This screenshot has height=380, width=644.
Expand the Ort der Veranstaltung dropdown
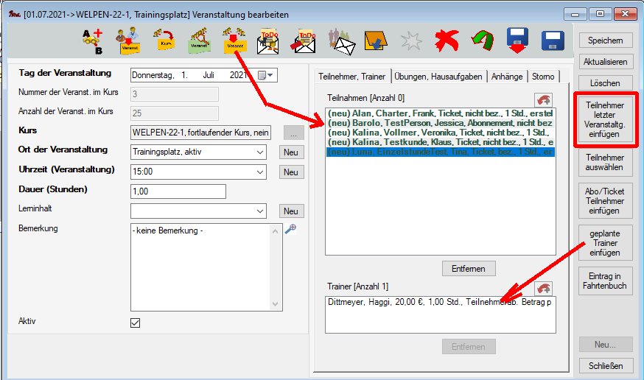coord(258,152)
